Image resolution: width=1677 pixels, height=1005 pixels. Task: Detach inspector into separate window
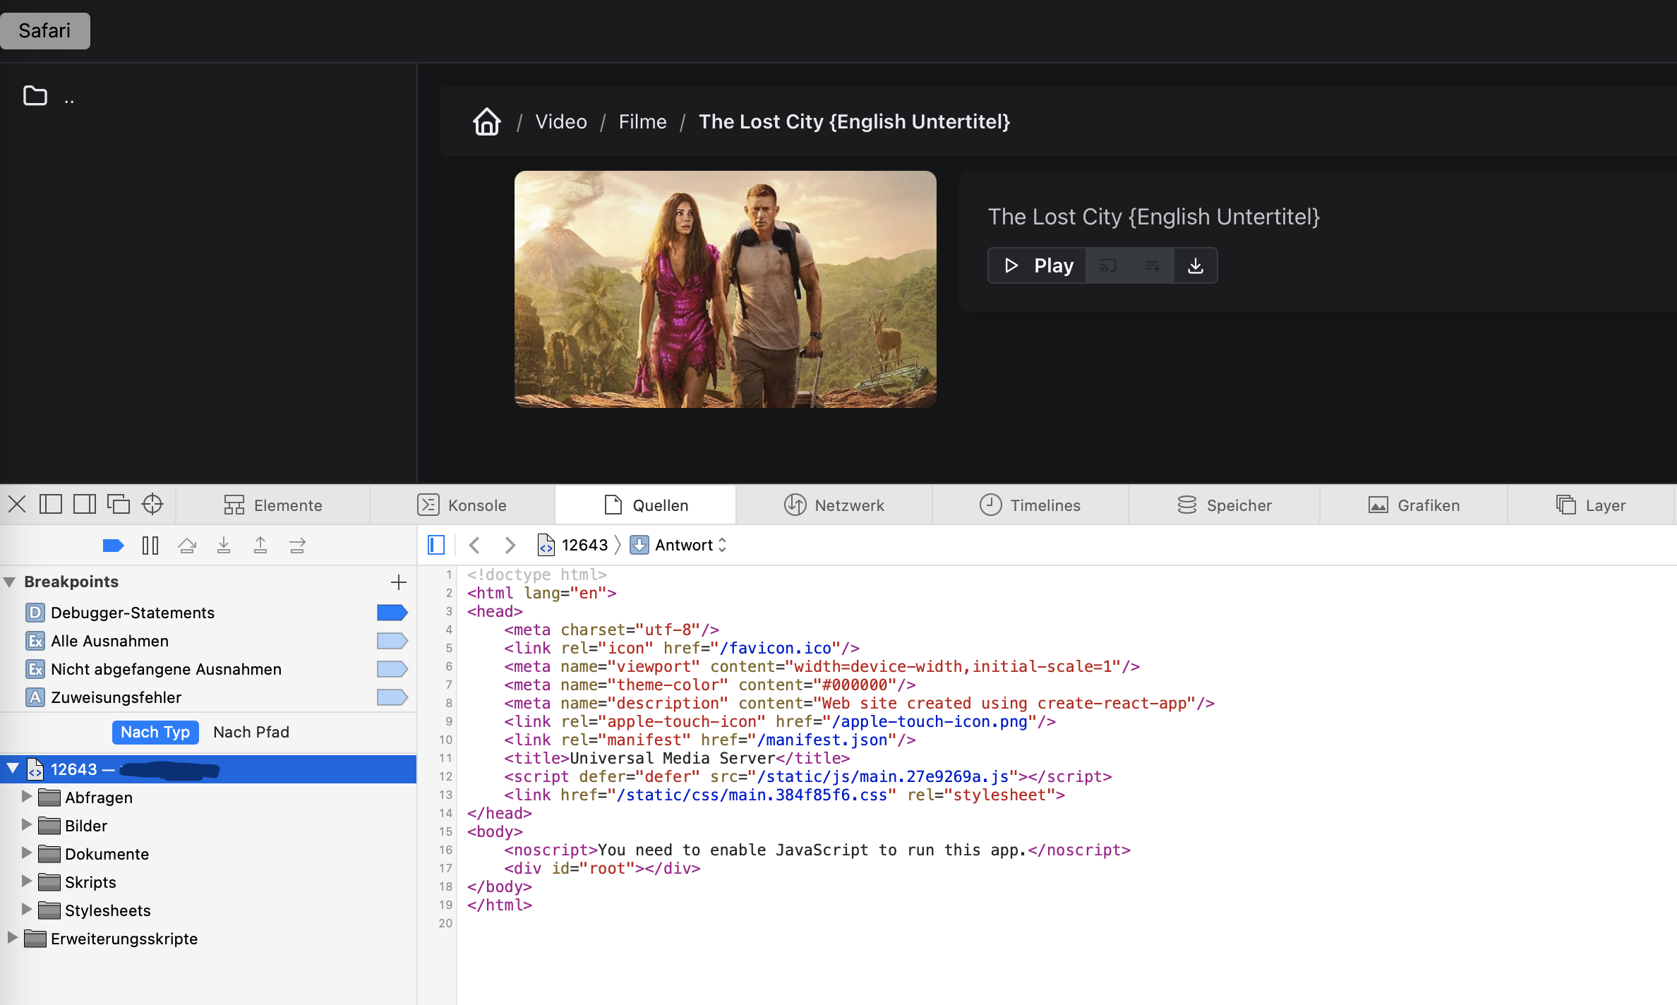119,505
